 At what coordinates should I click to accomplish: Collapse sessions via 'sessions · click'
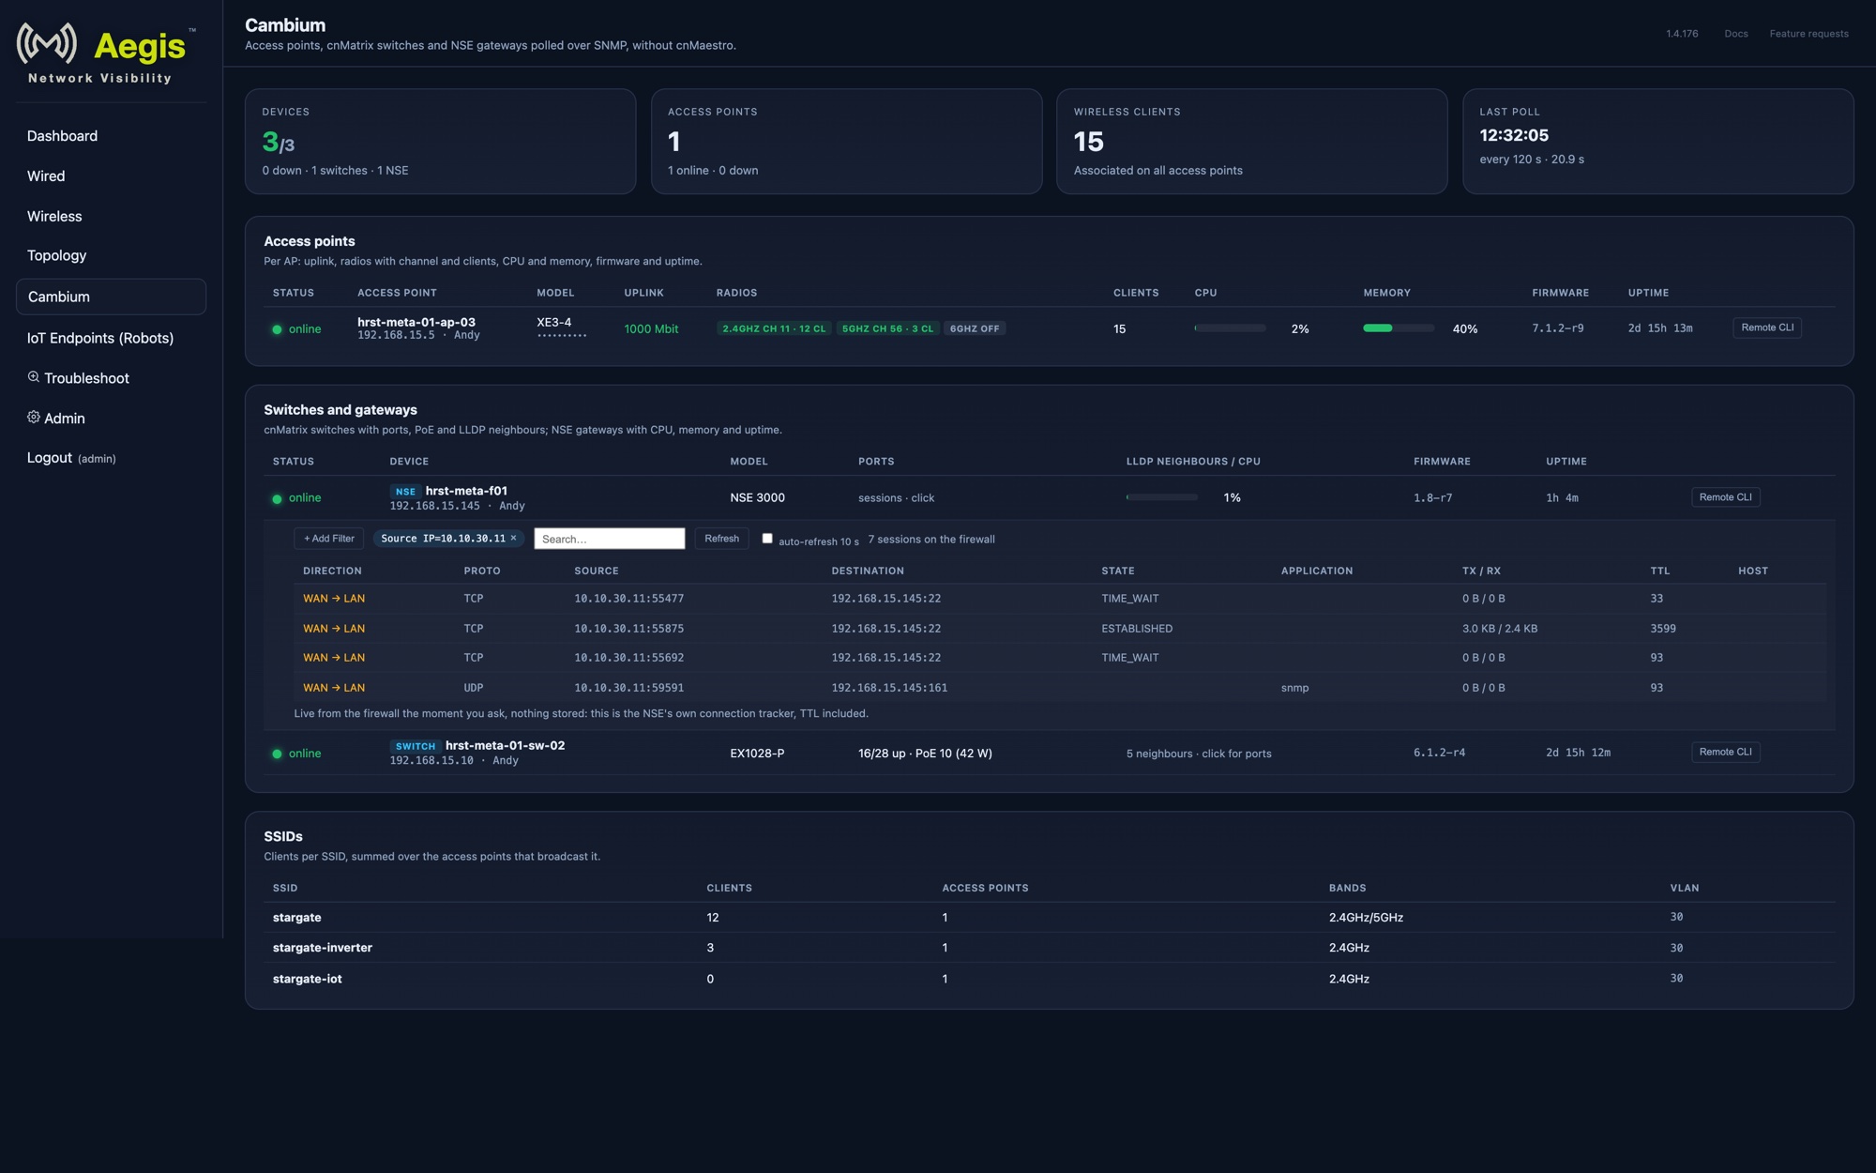coord(896,498)
